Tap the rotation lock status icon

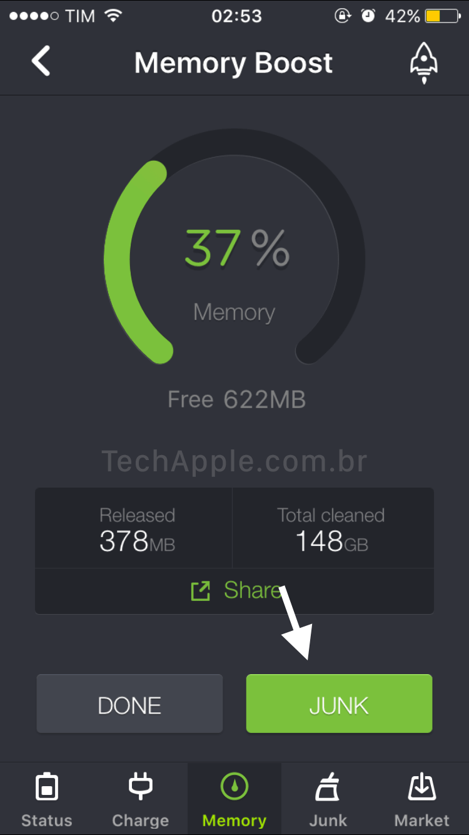(343, 16)
